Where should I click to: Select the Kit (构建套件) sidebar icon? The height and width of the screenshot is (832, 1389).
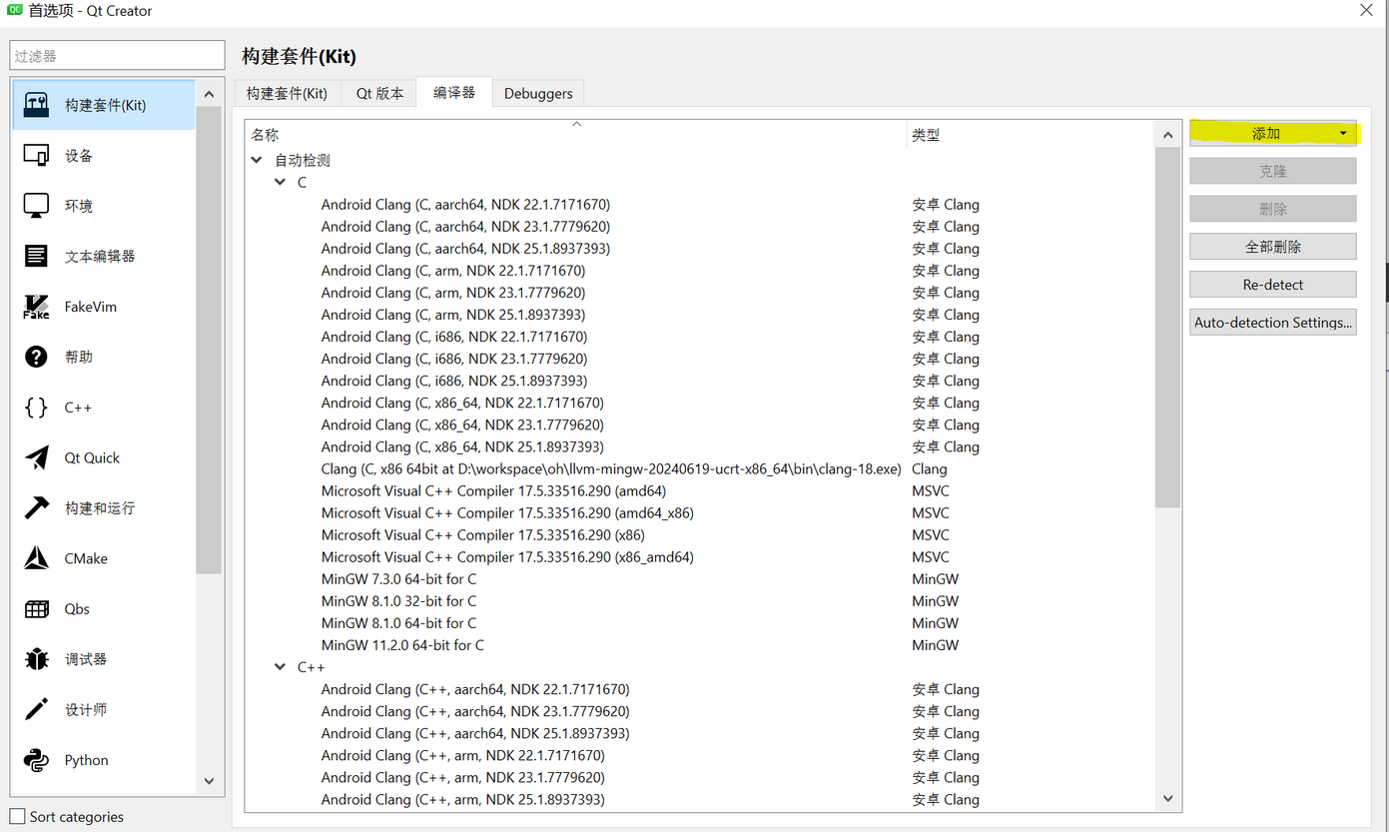point(36,105)
